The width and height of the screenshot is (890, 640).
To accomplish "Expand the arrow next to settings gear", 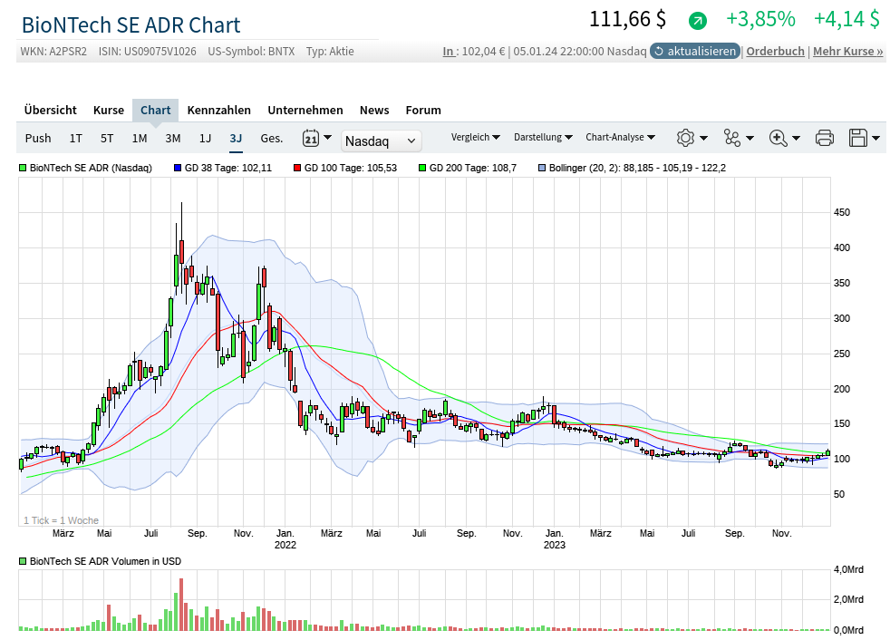I will click(x=704, y=138).
